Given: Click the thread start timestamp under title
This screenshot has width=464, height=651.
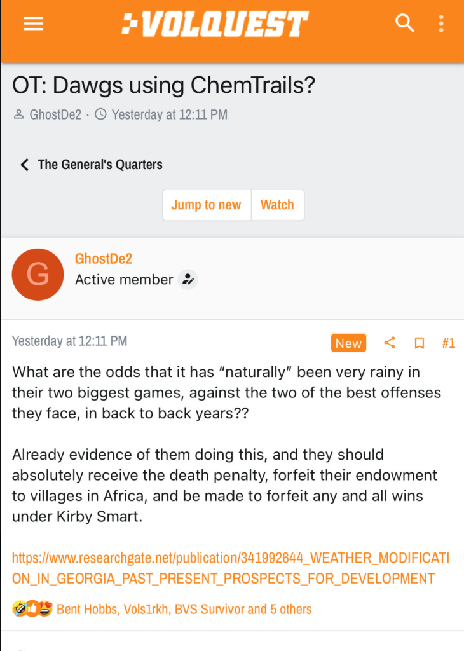Looking at the screenshot, I should click(169, 115).
